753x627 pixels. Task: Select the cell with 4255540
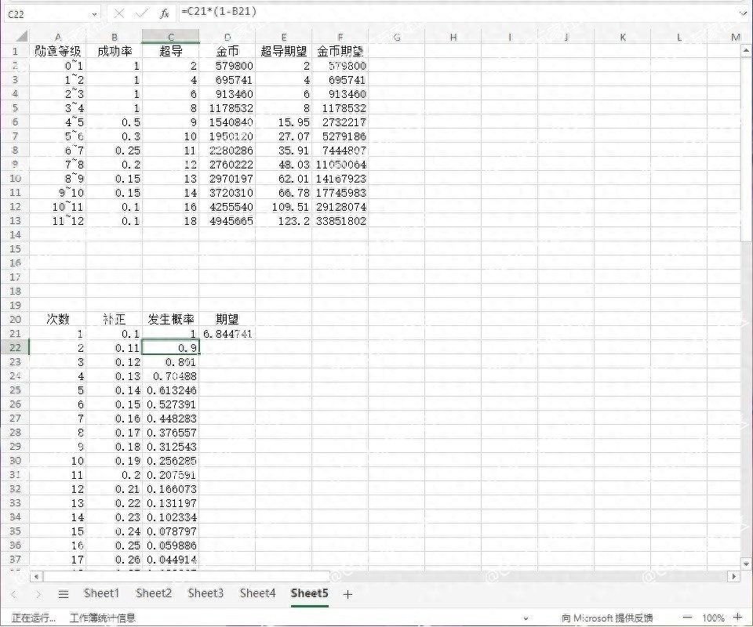(227, 207)
